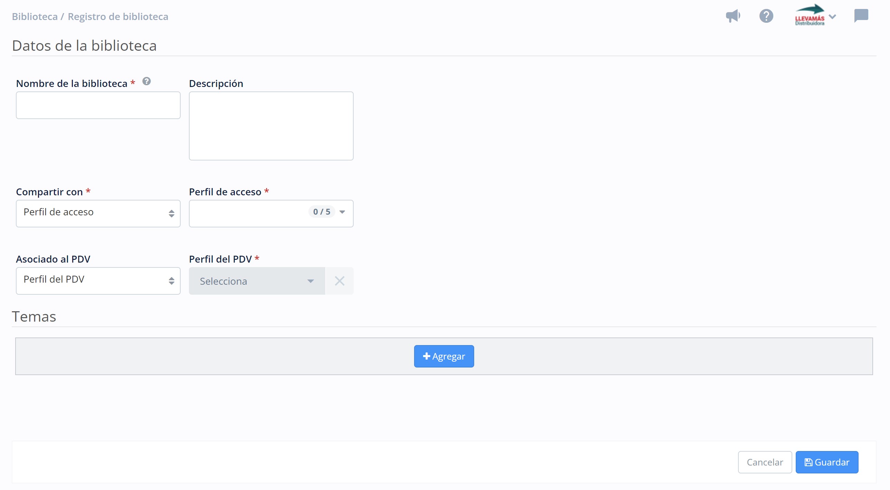Viewport: 890px width, 490px height.
Task: Save the library with Guardar
Action: tap(827, 462)
